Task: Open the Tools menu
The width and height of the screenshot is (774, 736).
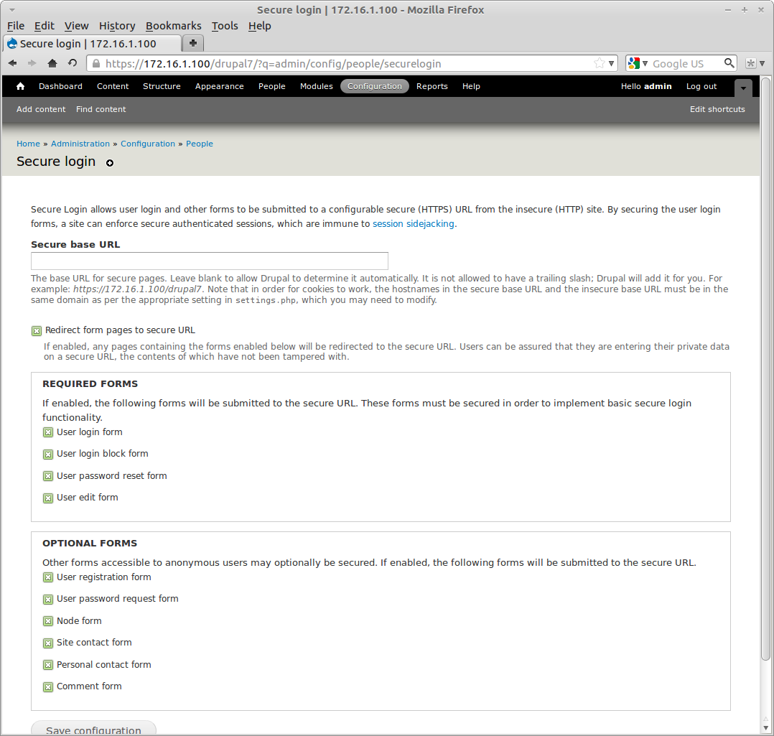Action: tap(225, 26)
